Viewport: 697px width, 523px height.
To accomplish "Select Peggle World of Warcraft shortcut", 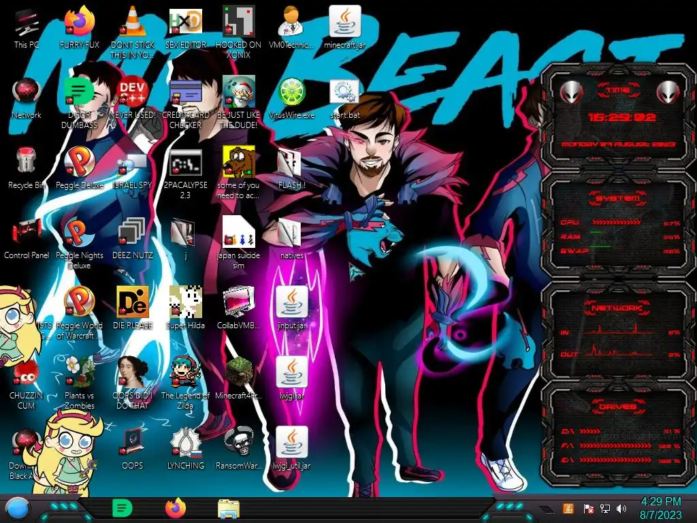I will click(x=80, y=302).
